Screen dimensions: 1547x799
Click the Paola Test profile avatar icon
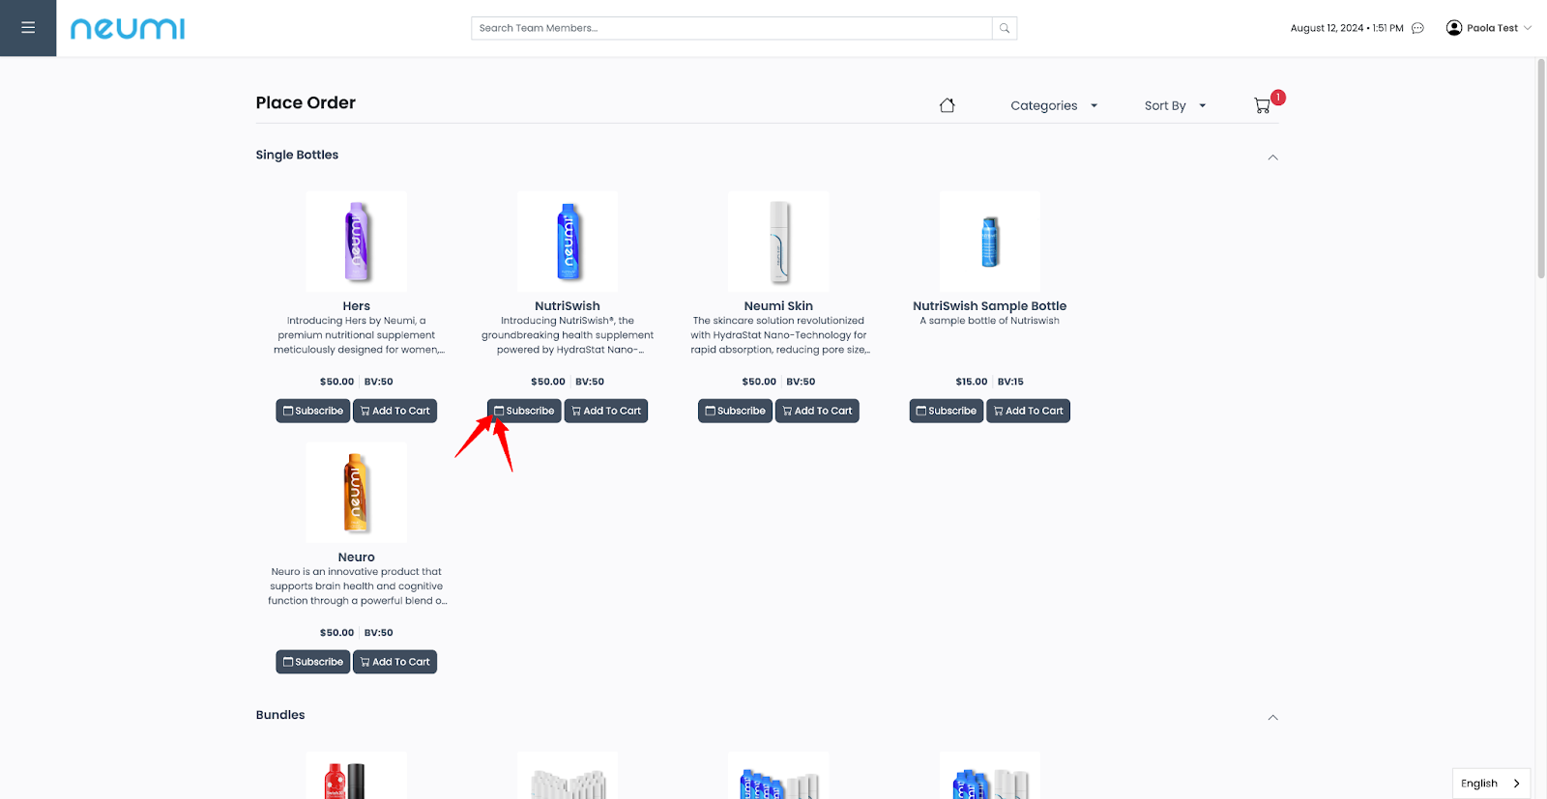1453,28
